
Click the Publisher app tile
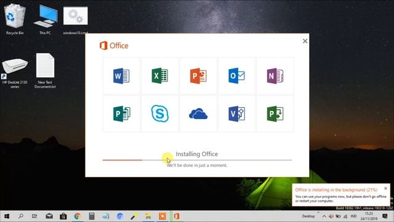[x=121, y=113]
